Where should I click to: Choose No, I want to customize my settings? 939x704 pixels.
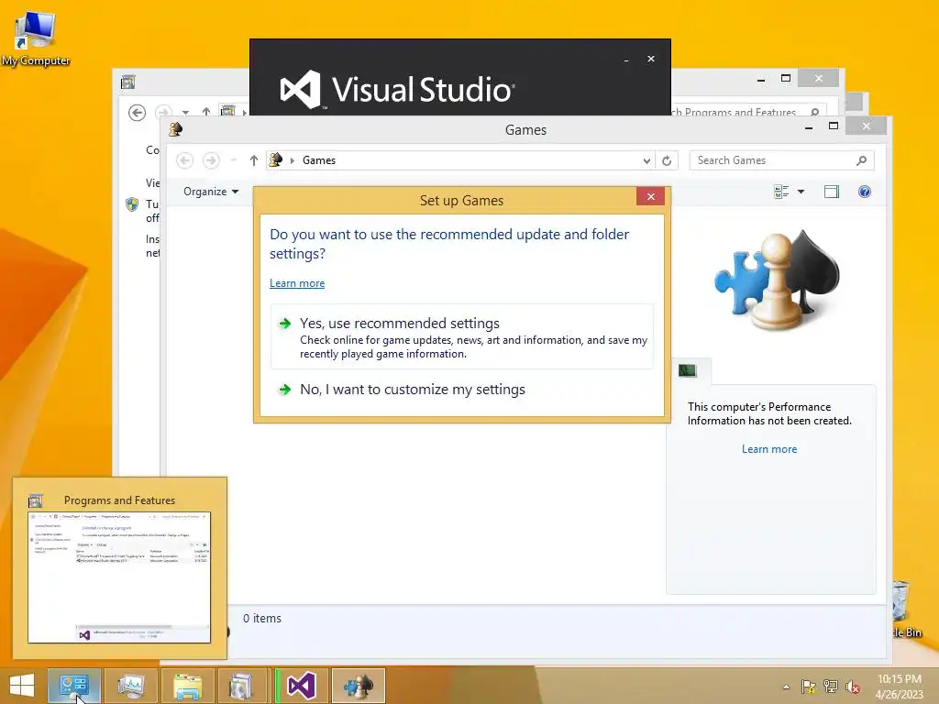click(x=461, y=390)
